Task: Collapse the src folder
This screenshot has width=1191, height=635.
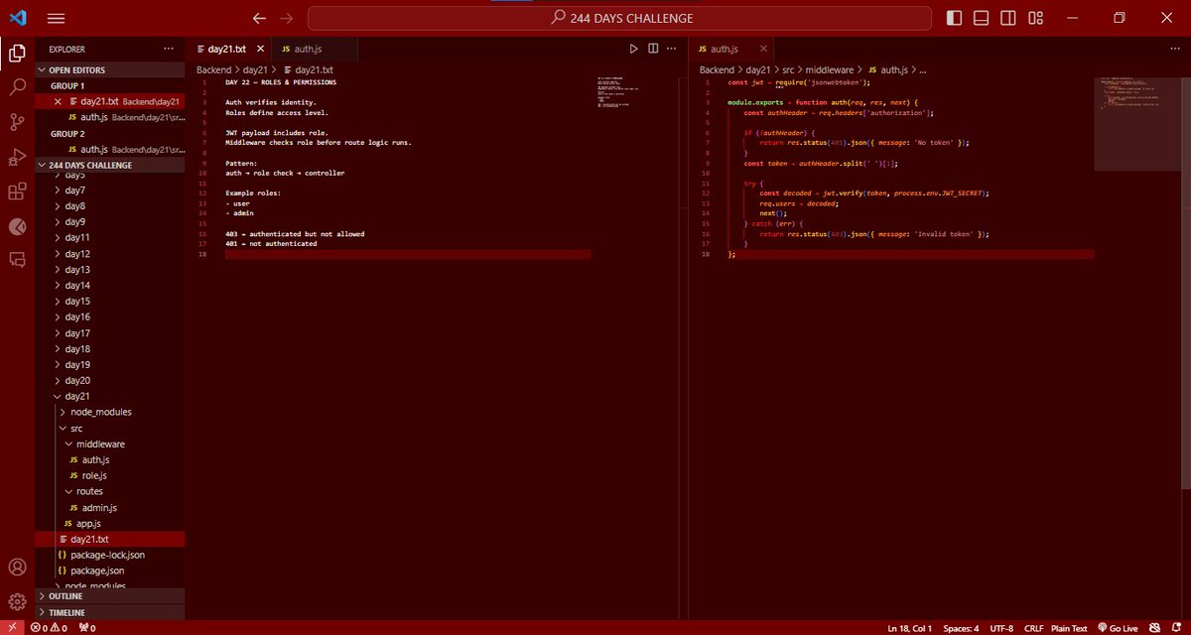Action: coord(110,428)
